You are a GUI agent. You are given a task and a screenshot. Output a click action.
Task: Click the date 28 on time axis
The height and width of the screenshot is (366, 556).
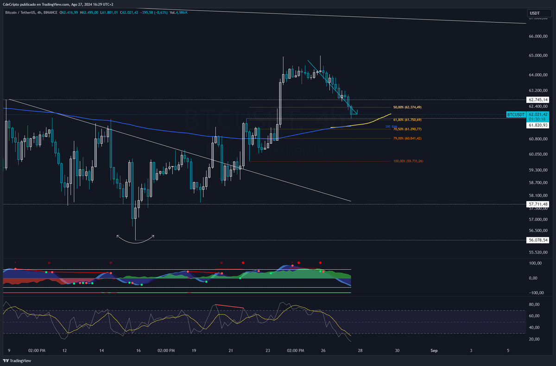(x=360, y=351)
